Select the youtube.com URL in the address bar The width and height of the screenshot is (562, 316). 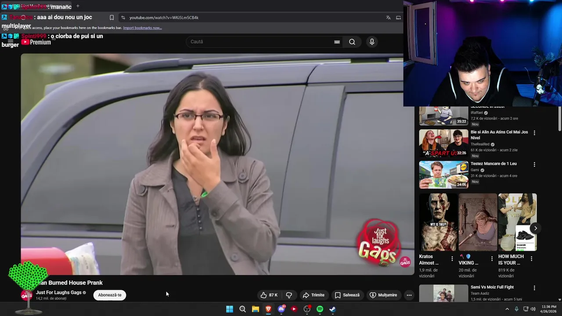point(164,18)
